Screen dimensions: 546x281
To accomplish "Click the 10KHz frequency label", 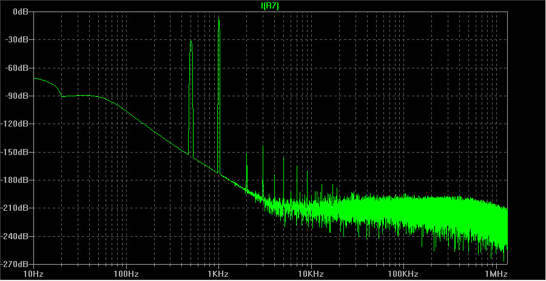I will coord(311,273).
